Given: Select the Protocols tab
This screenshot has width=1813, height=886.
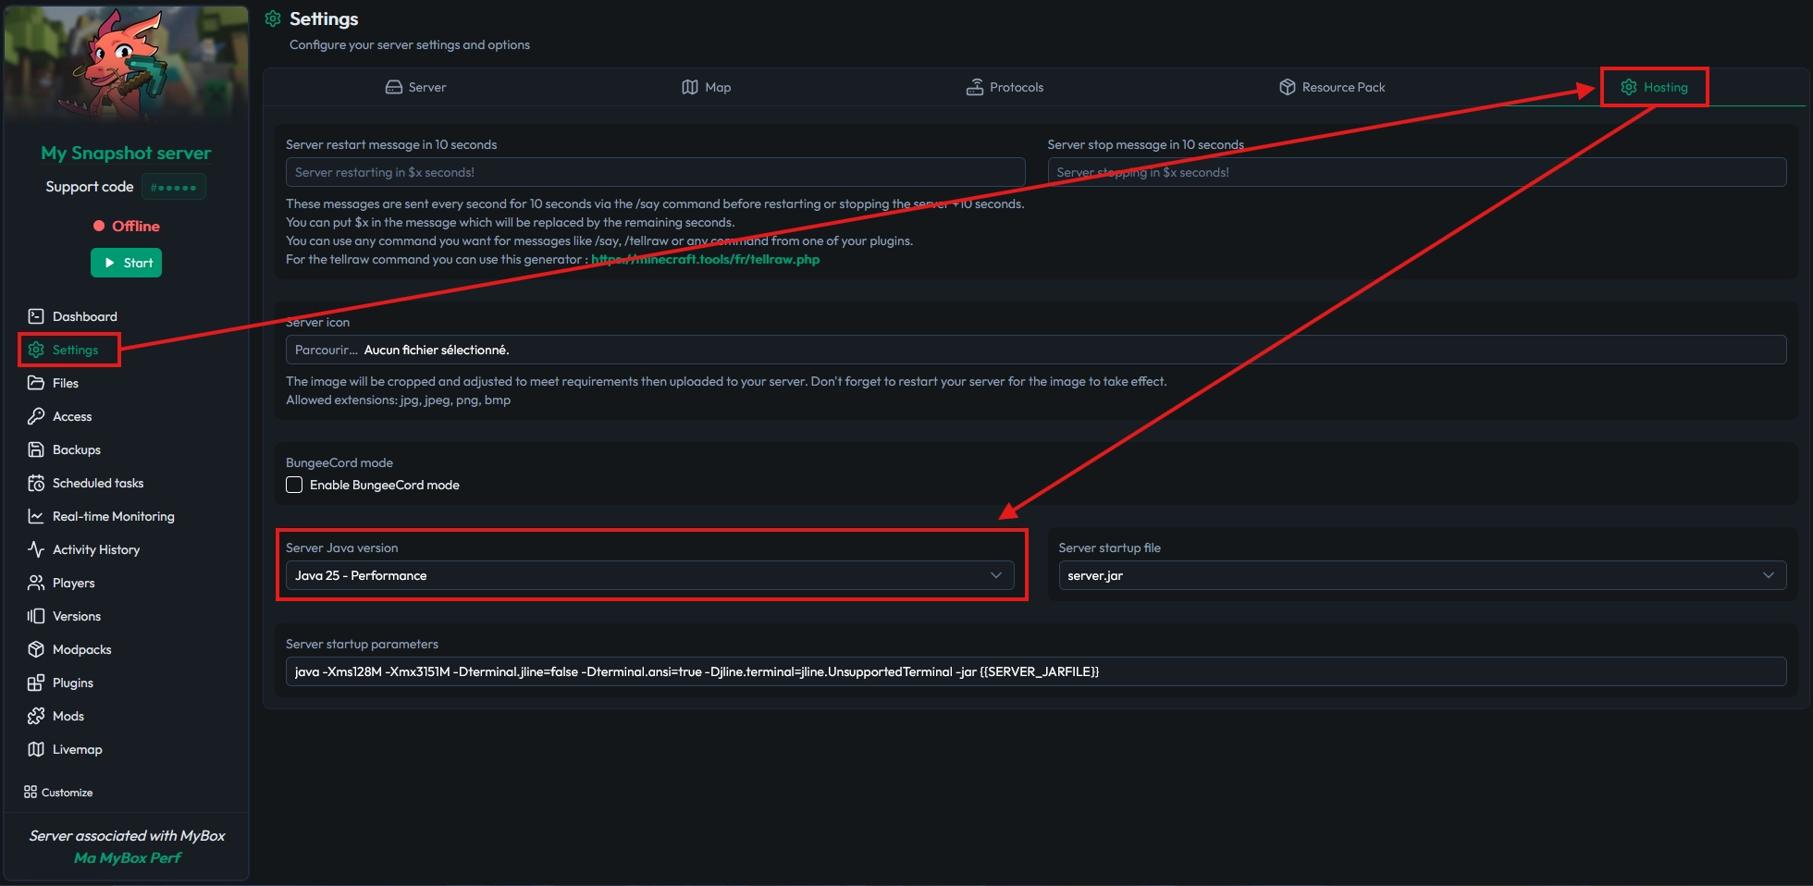Looking at the screenshot, I should pos(1005,87).
